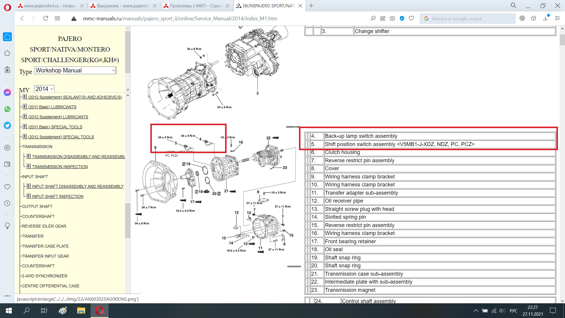Image resolution: width=565 pixels, height=318 pixels.
Task: Open the (2012 Supplement) LUBRICANTS link
Action: point(58,117)
